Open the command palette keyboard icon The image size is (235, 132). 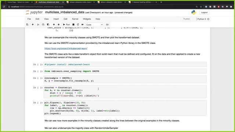(107, 25)
